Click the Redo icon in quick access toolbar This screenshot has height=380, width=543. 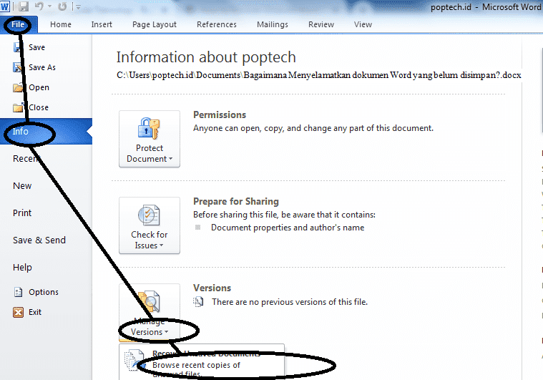pyautogui.click(x=62, y=6)
